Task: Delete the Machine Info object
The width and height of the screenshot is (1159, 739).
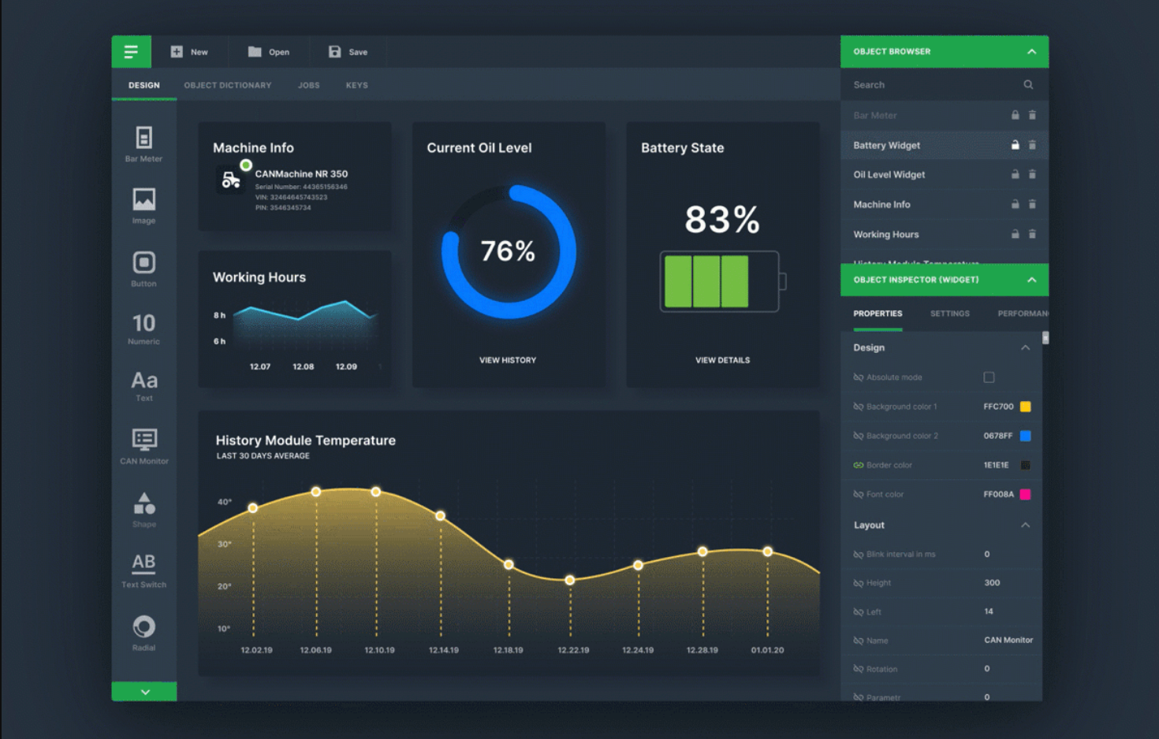Action: point(1032,204)
